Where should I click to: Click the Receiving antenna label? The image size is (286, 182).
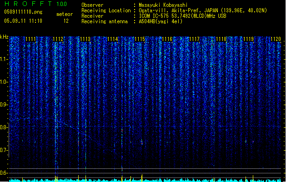click(105, 21)
